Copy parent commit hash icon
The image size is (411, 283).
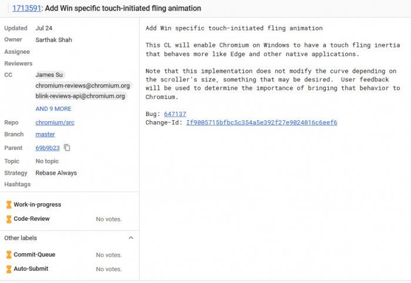68,148
